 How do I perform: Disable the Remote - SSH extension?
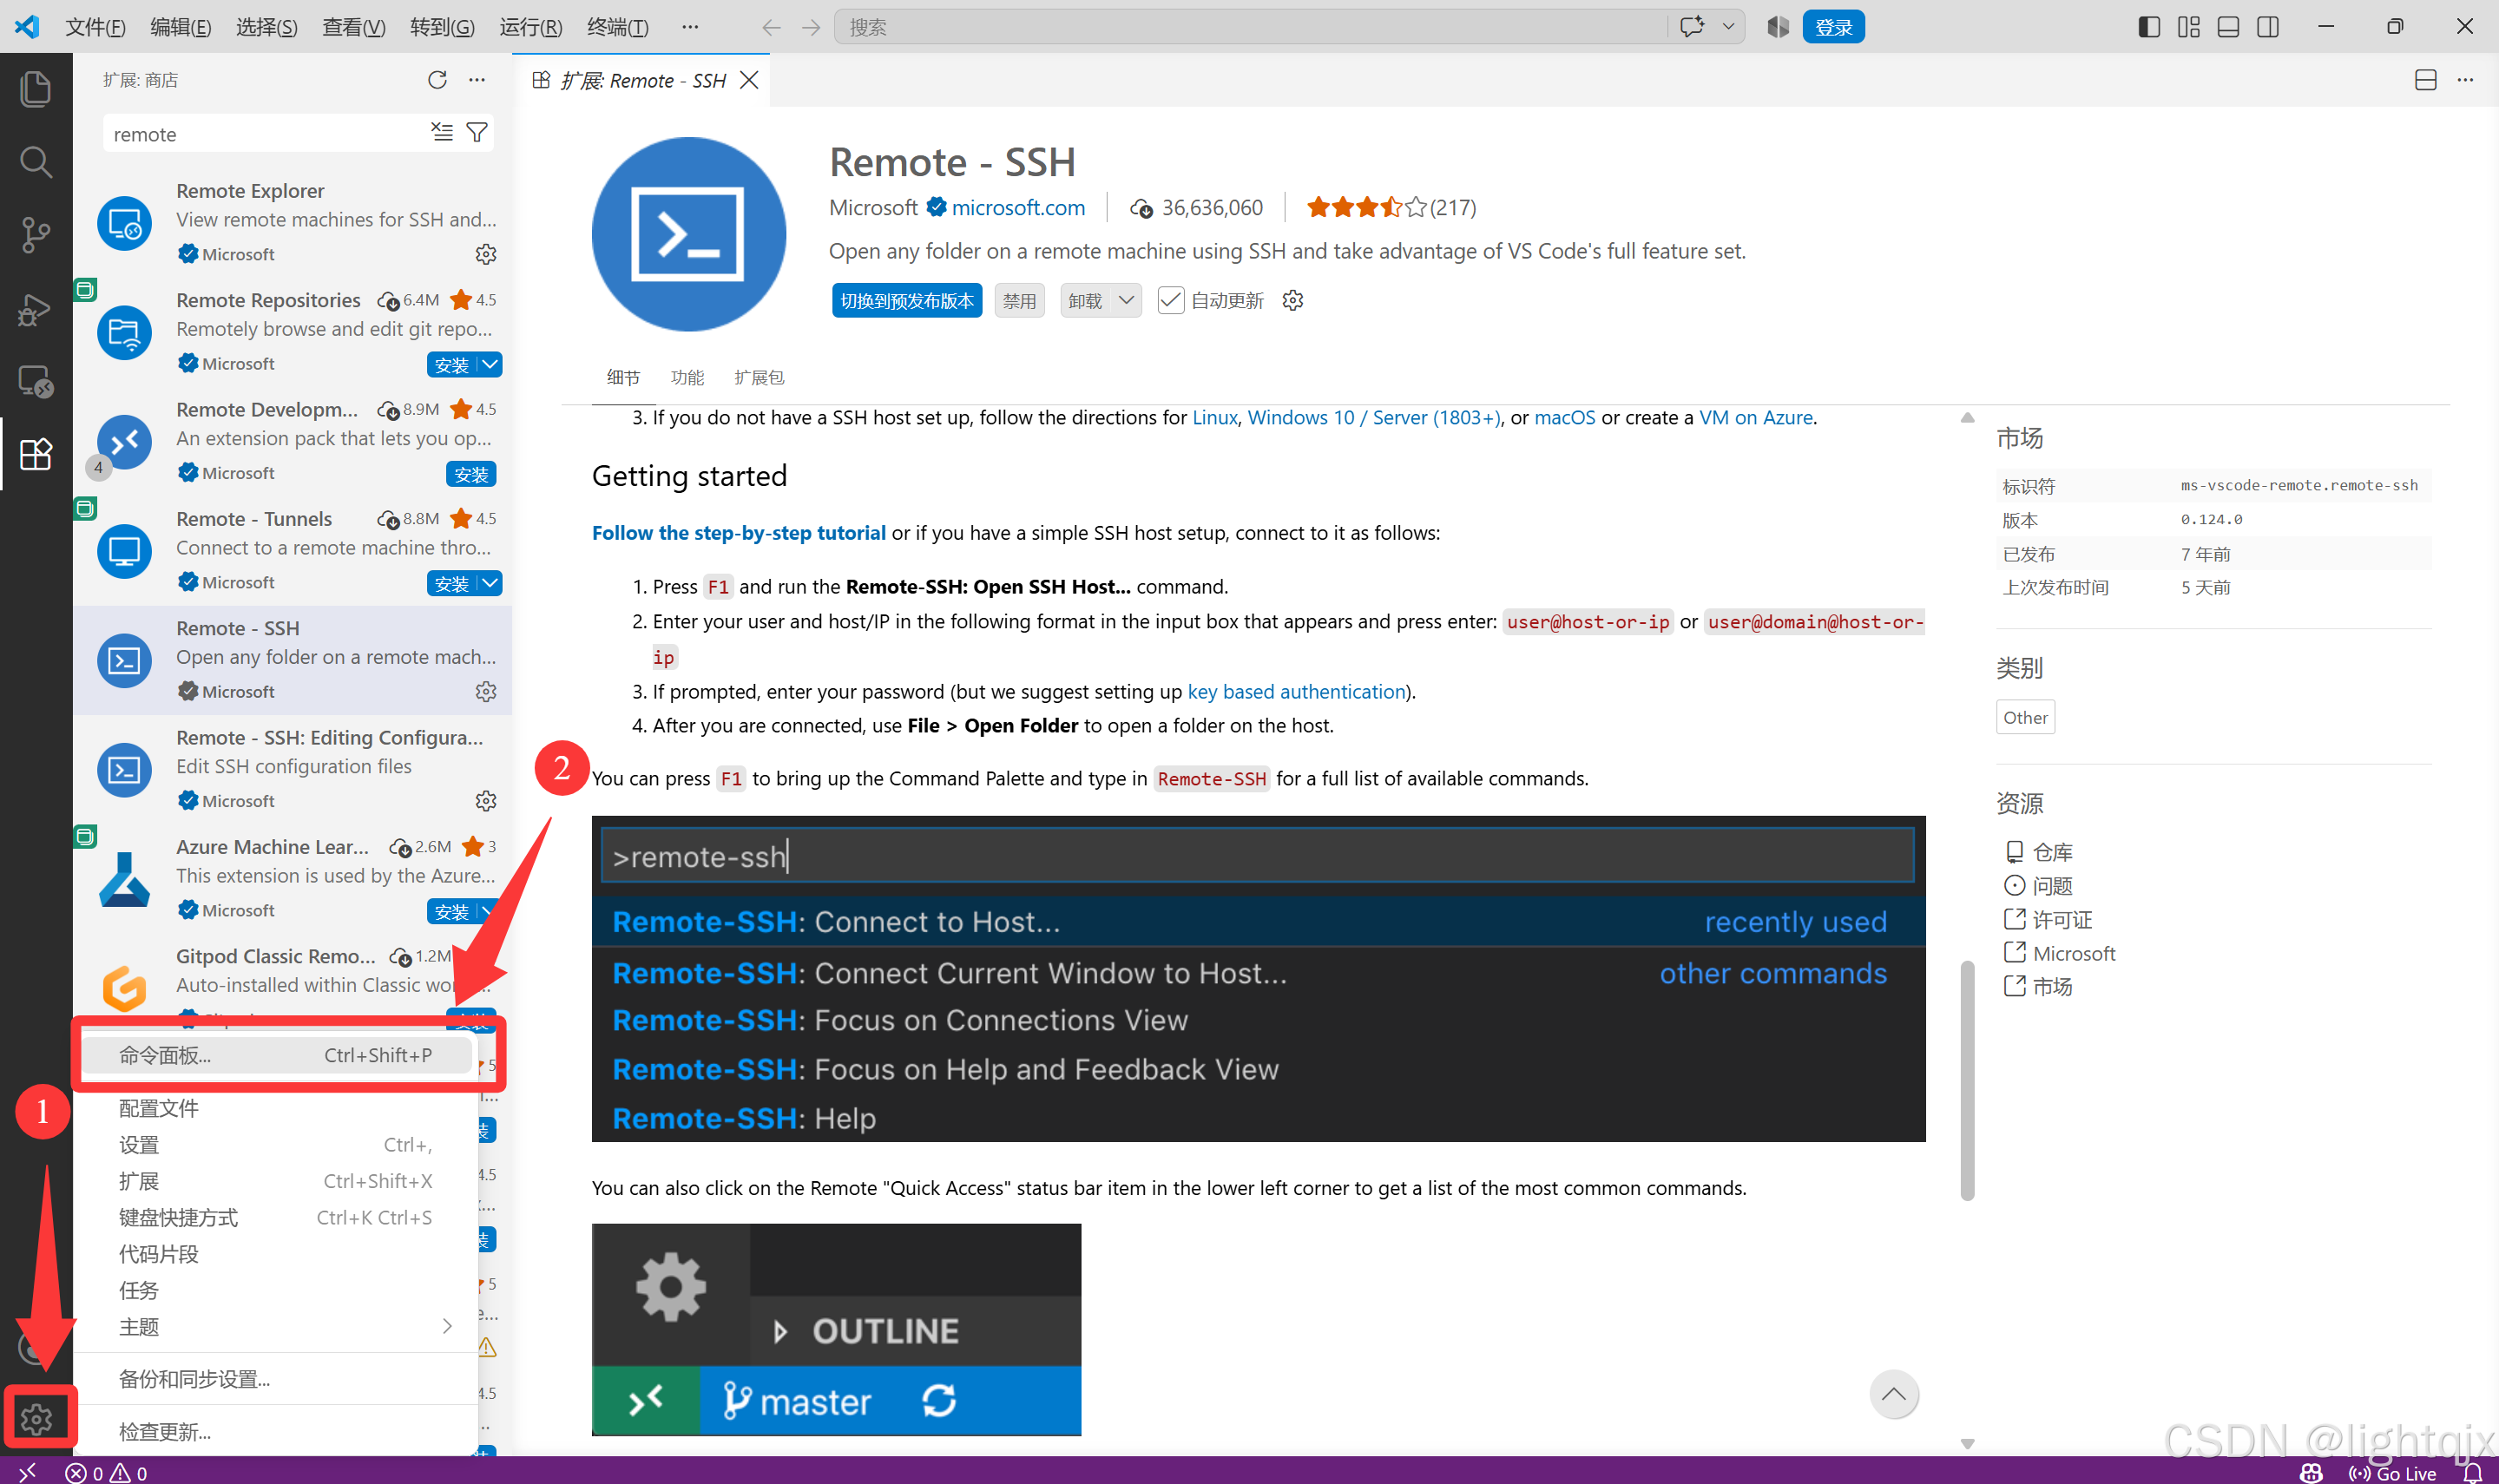coord(1020,301)
